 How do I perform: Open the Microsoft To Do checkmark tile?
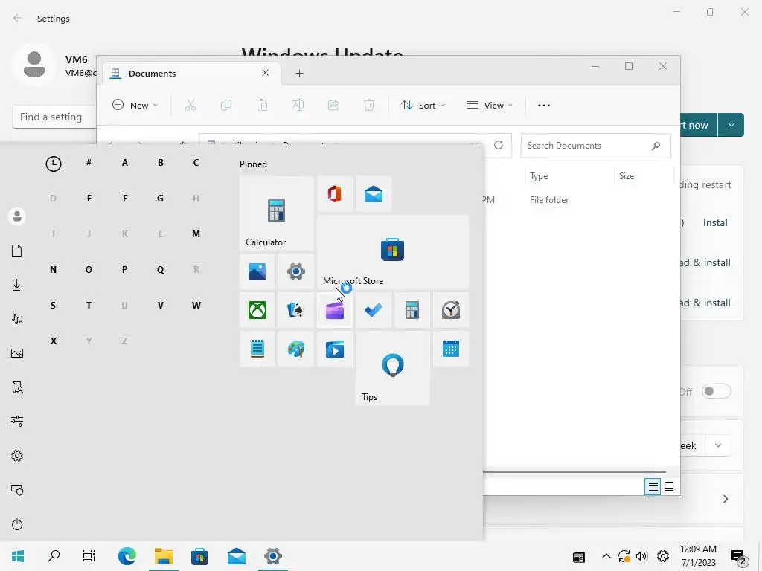(x=374, y=310)
